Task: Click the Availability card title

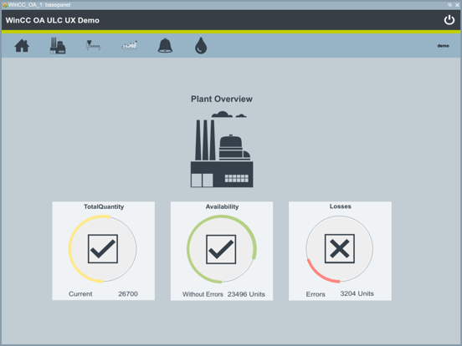Action: pos(222,206)
